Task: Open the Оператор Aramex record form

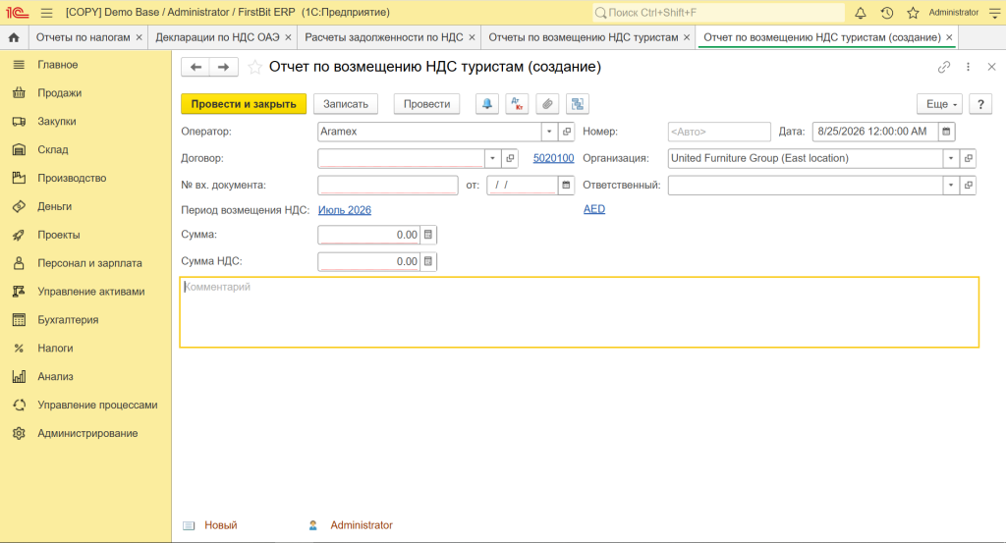Action: click(x=567, y=132)
